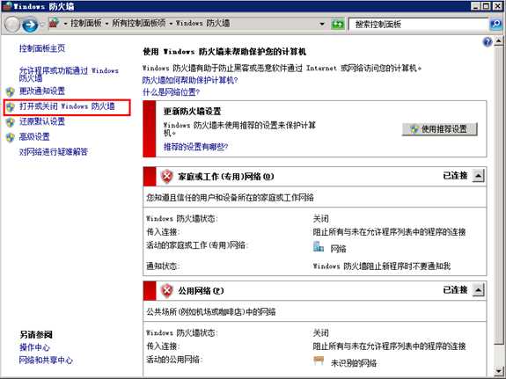Open 控制面板主页 link
This screenshot has height=379, width=506.
(42, 48)
